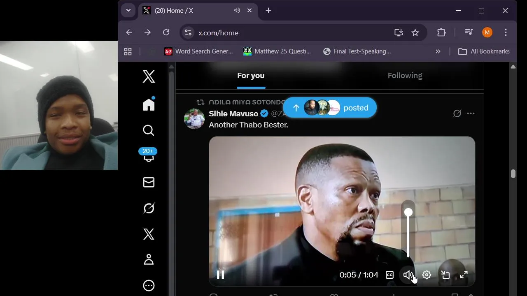
Task: Expand video to fullscreen
Action: pos(464,275)
